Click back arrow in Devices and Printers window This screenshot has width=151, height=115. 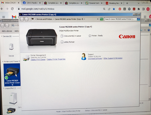(x=3, y=25)
